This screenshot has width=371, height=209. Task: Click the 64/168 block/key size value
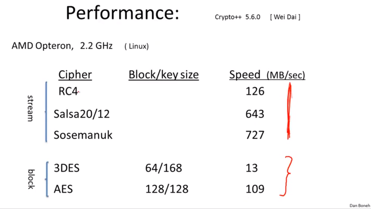point(164,168)
